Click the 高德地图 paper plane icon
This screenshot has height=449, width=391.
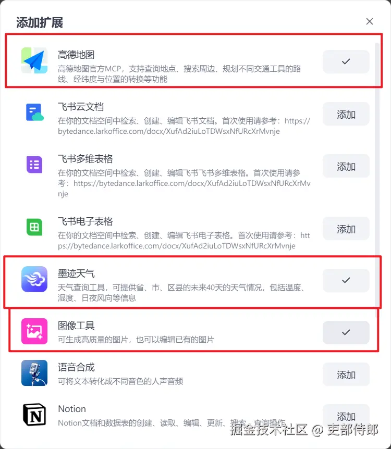point(34,60)
